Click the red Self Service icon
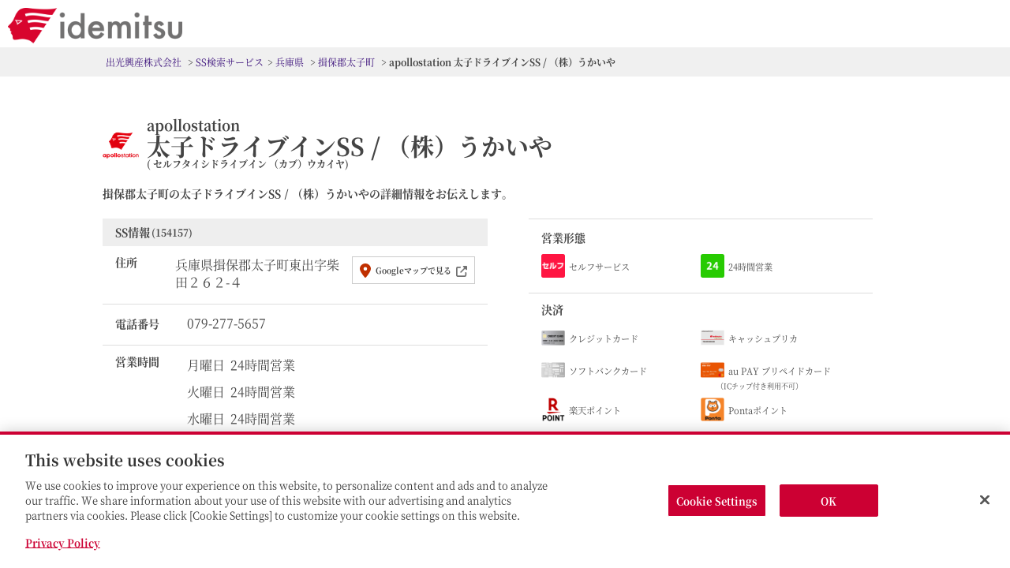 [x=553, y=266]
